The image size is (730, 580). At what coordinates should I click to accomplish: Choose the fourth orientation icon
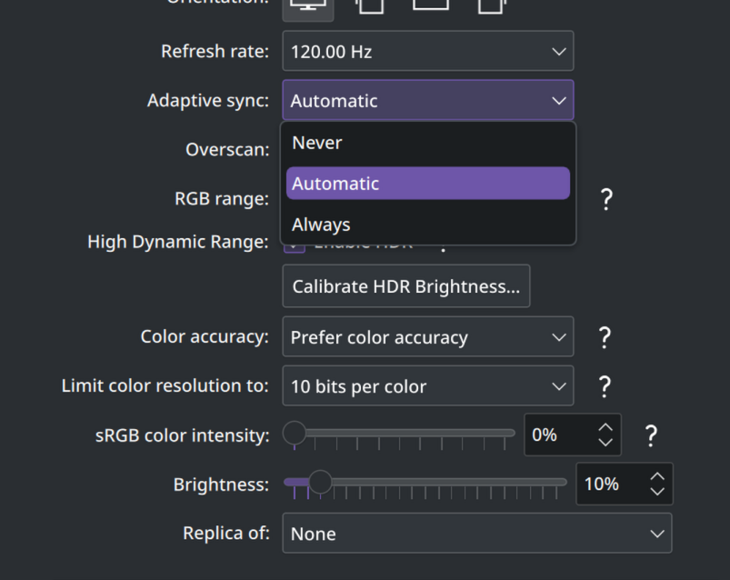(491, 5)
